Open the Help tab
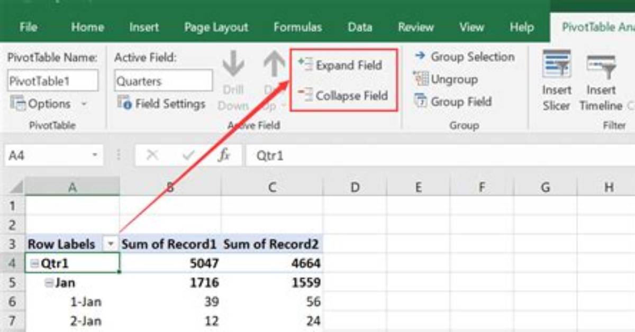 (x=521, y=27)
